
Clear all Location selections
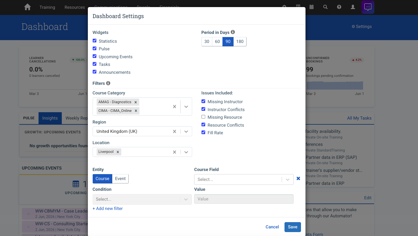pyautogui.click(x=175, y=152)
